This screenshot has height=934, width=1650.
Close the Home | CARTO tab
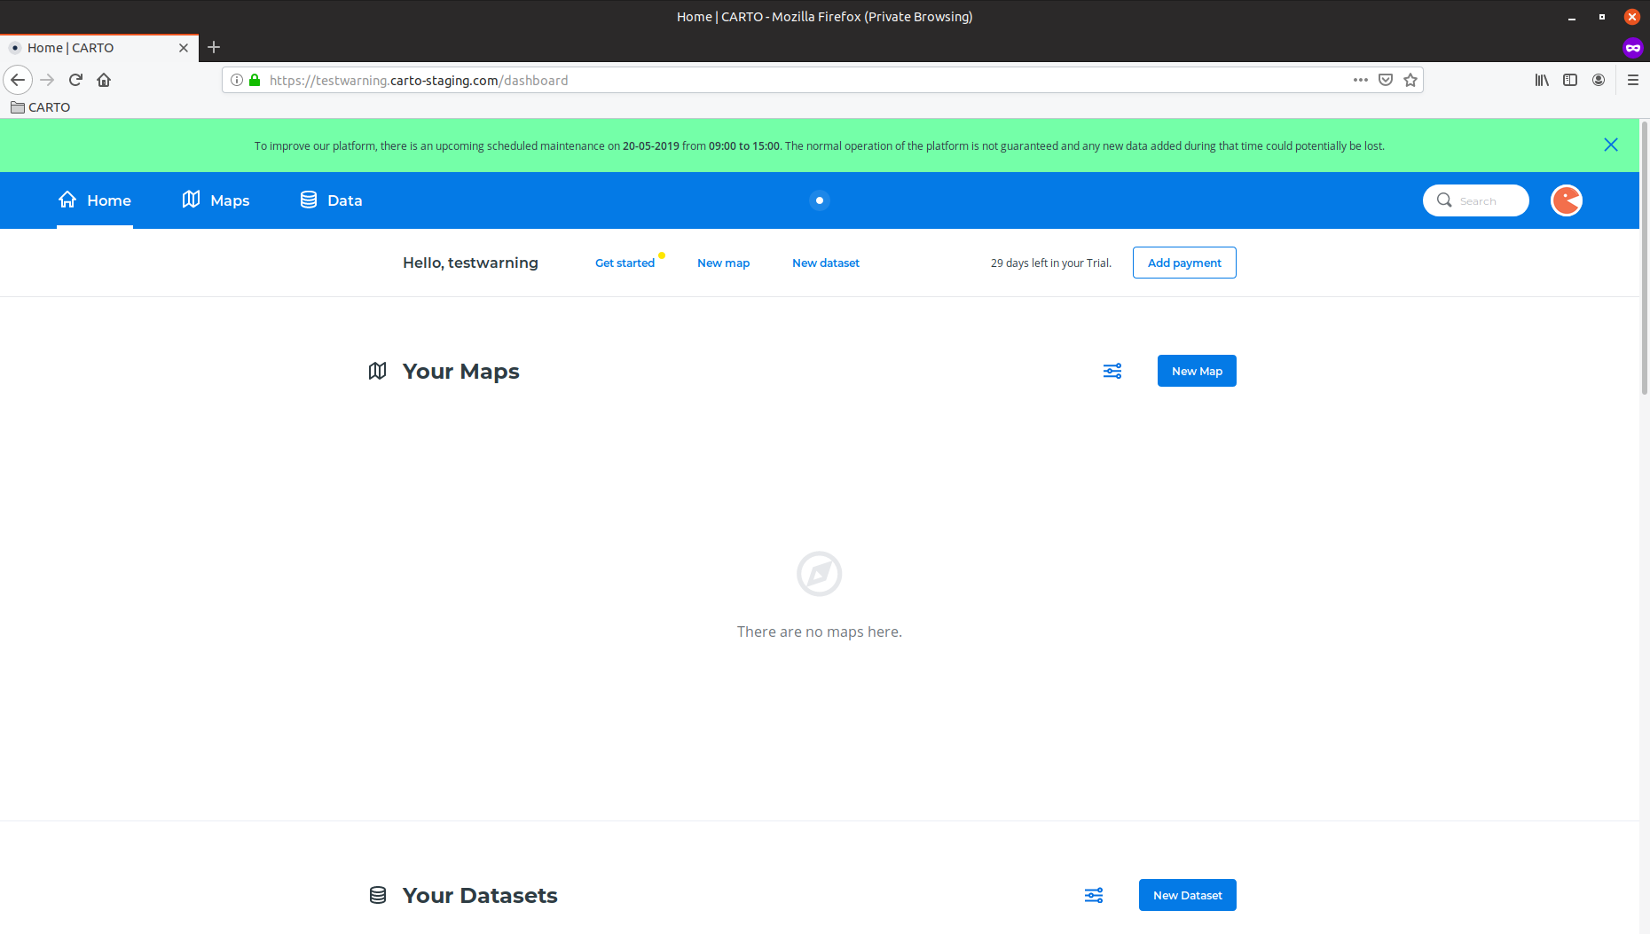[184, 48]
